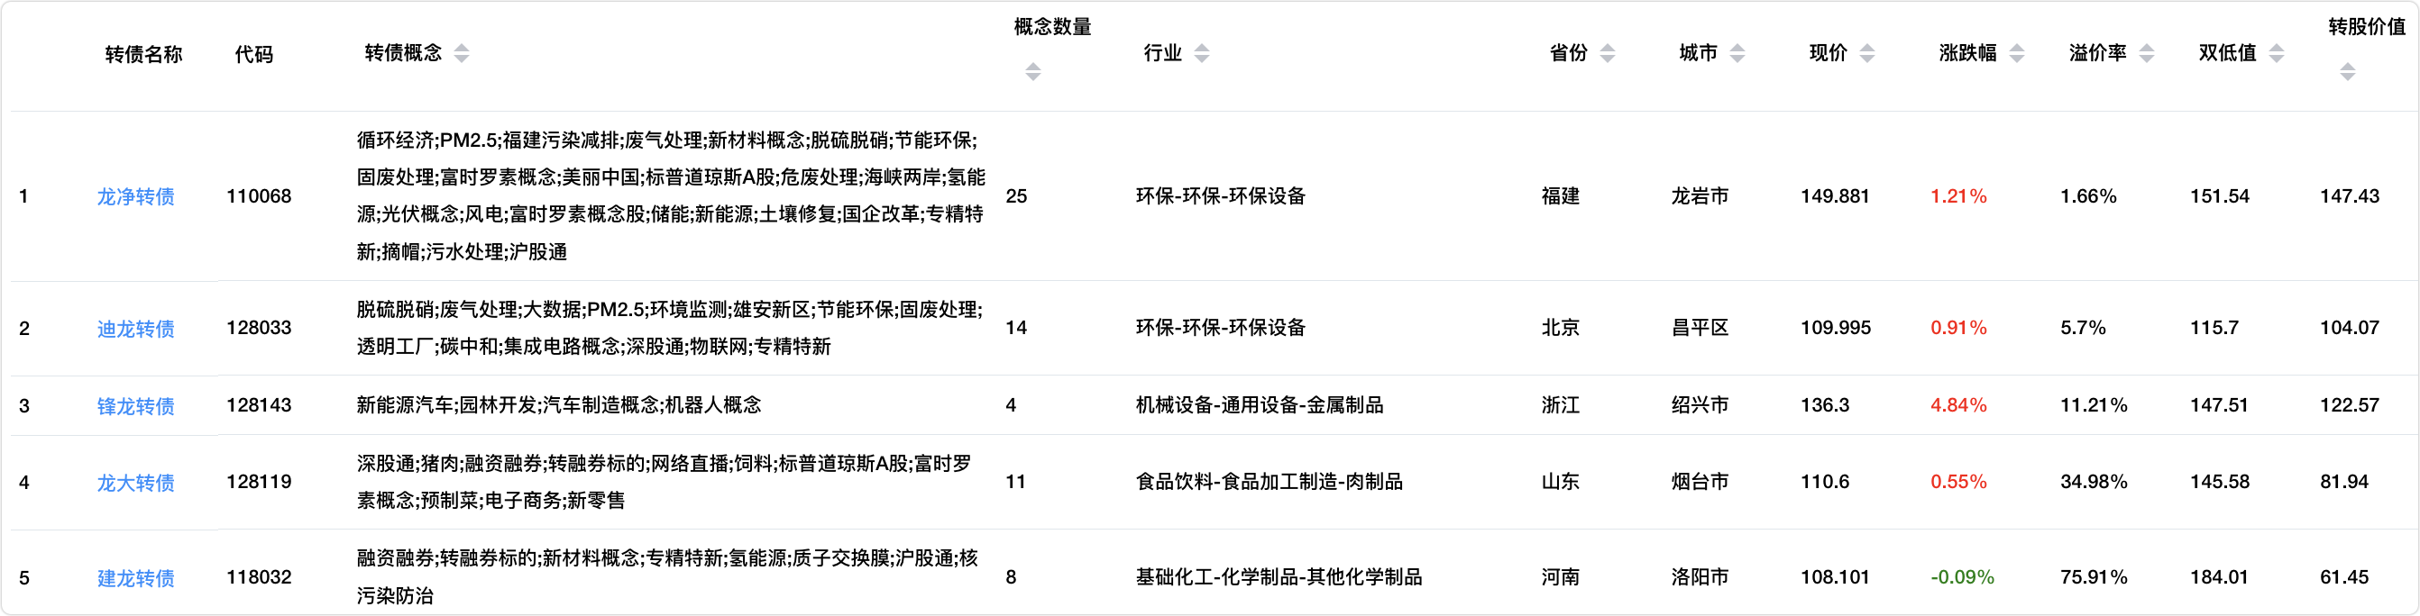This screenshot has height=616, width=2420.
Task: Sort by 双低值 using its arrows
Action: (2277, 53)
